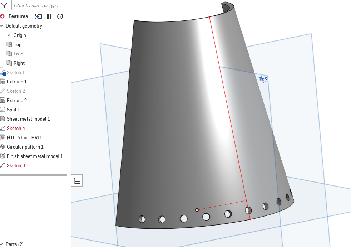The width and height of the screenshot is (351, 247).
Task: Select the Right plane icon
Action: [x=9, y=63]
